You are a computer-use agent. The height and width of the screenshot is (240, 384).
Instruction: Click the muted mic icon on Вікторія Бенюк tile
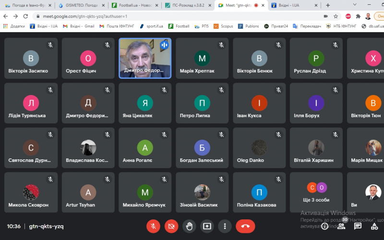[x=278, y=45]
